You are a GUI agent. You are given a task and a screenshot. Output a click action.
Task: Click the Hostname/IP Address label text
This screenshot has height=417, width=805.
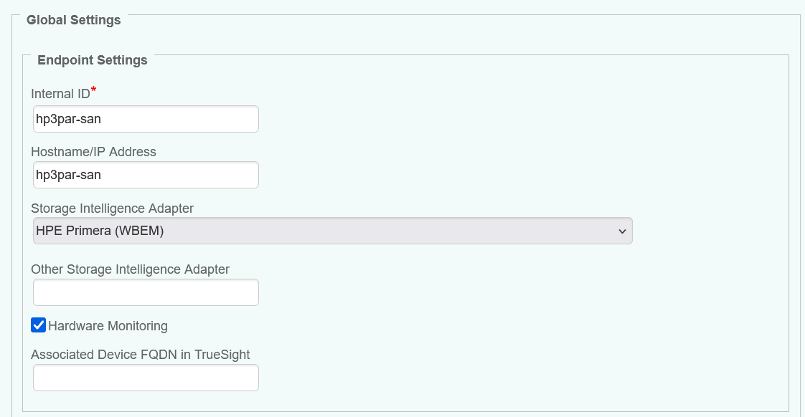pyautogui.click(x=93, y=151)
